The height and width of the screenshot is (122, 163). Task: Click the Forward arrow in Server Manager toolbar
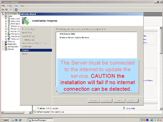pos(6,10)
